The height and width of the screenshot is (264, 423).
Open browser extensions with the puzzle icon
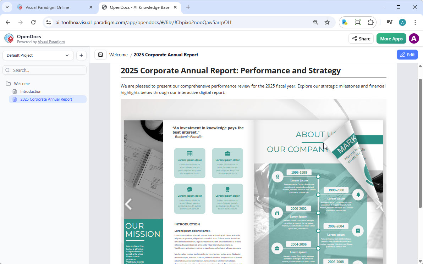pos(370,22)
